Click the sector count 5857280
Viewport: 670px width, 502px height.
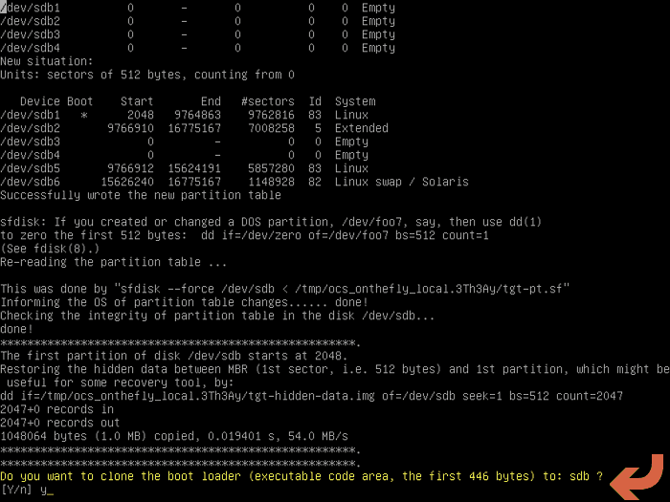point(271,168)
